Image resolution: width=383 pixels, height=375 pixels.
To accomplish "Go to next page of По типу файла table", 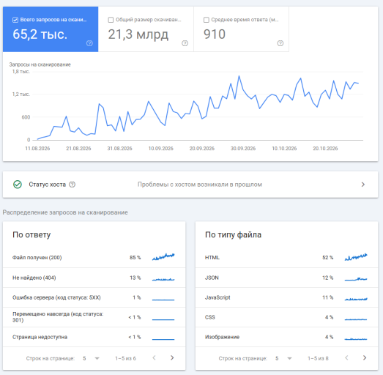I will 365,357.
